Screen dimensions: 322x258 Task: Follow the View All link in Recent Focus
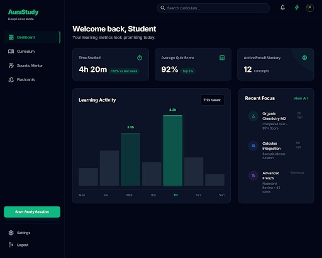point(301,98)
